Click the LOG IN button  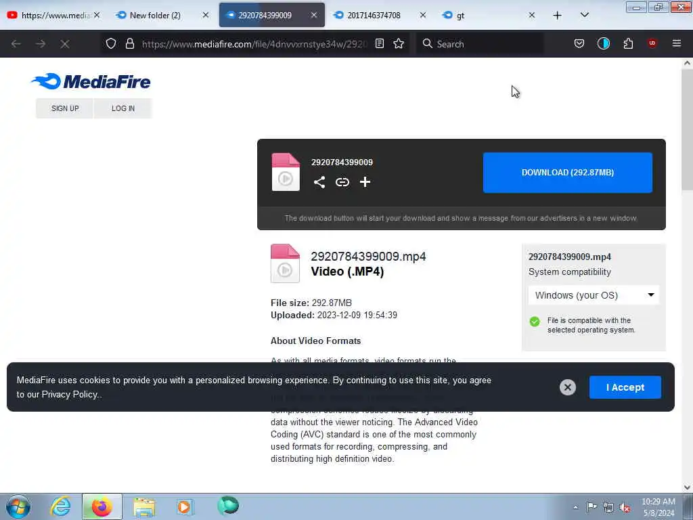[x=123, y=108]
